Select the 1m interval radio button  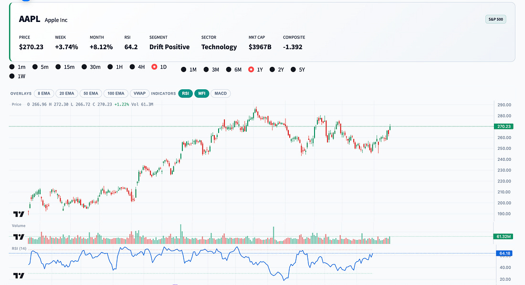click(x=12, y=67)
